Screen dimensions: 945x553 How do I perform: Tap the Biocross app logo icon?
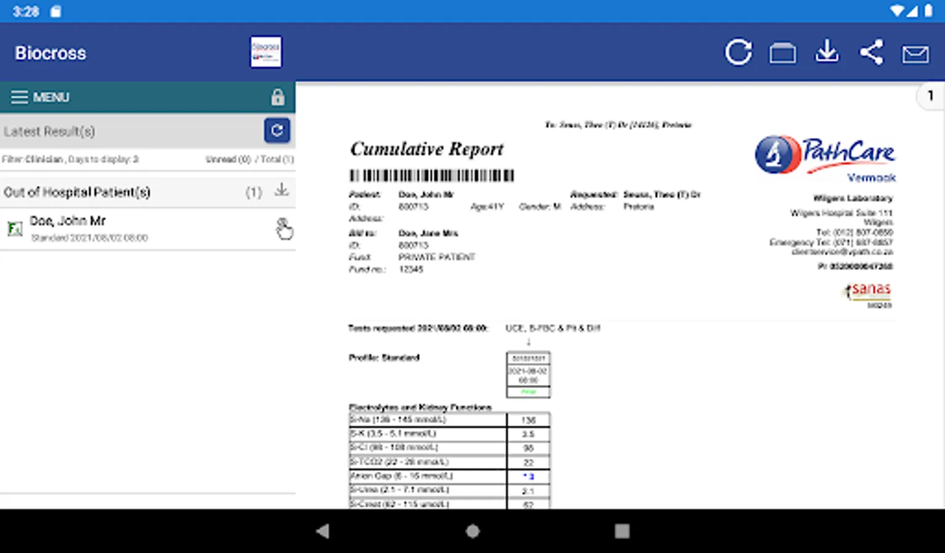tap(266, 52)
